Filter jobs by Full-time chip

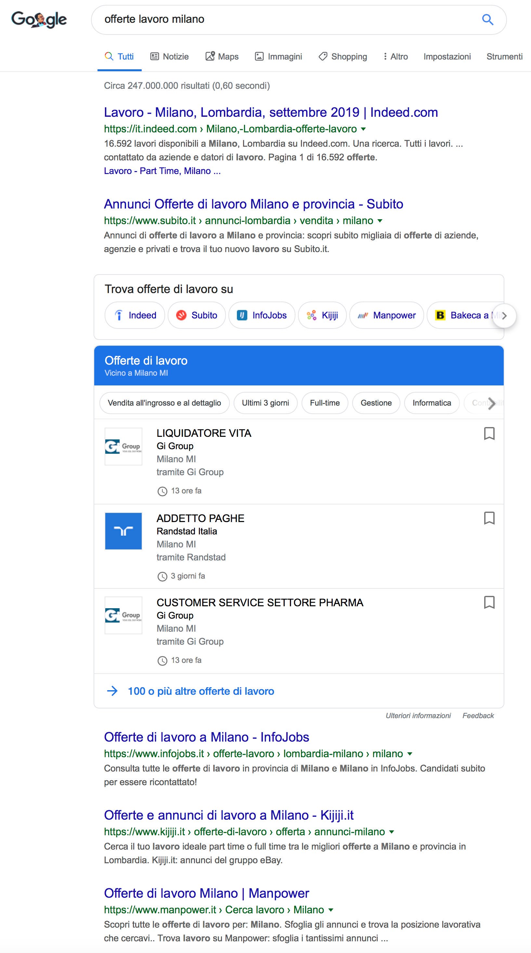pyautogui.click(x=325, y=403)
